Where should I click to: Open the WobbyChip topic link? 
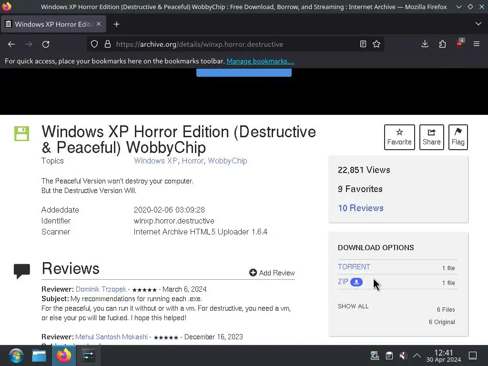[227, 161]
